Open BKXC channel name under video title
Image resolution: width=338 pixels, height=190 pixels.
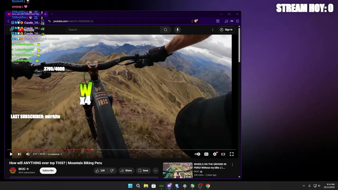(x=22, y=169)
